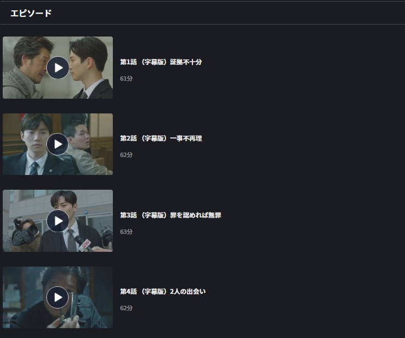Image resolution: width=405 pixels, height=338 pixels.
Task: Open the title 第2話（字幕版）一事不再理
Action: 161,138
